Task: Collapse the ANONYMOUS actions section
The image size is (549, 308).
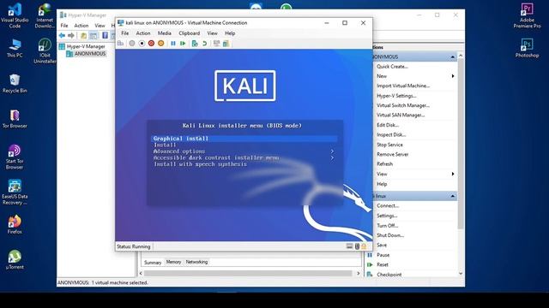Action: point(452,57)
